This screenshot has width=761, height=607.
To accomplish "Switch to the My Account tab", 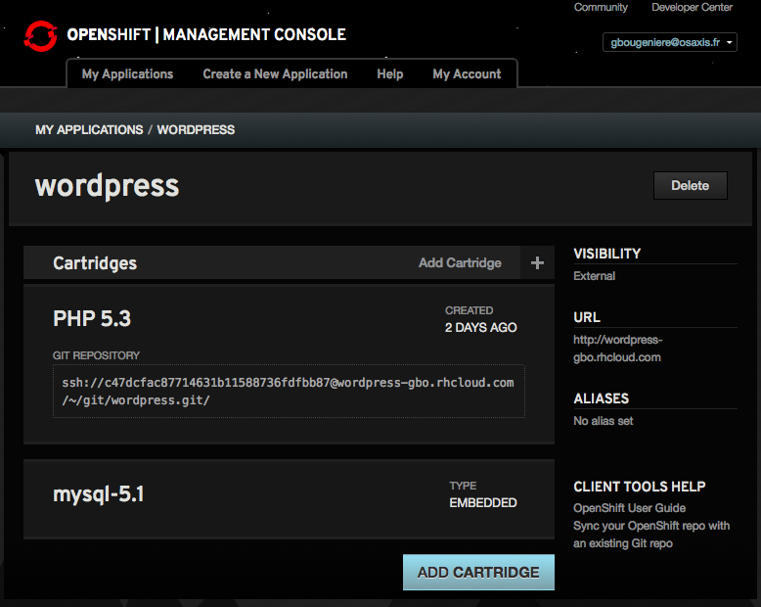I will click(x=467, y=73).
